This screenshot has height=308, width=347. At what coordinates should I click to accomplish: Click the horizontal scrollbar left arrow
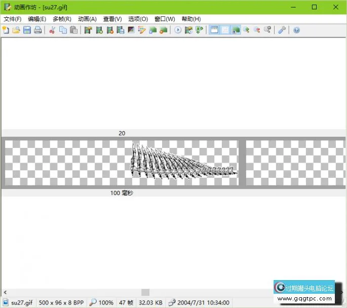click(x=5, y=292)
